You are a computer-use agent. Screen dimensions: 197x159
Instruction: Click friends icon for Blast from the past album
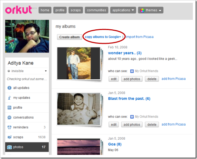(132, 117)
